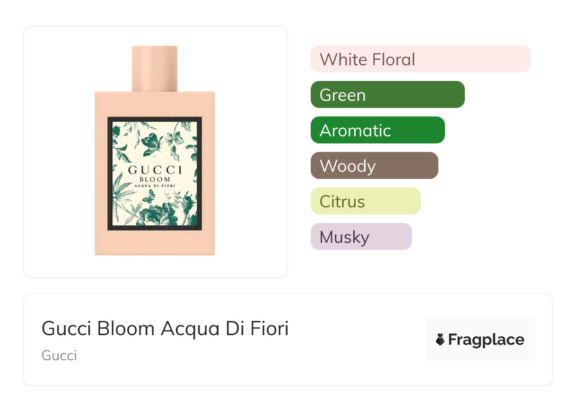Click the perfume bottle cap
The image size is (576, 409).
(155, 68)
